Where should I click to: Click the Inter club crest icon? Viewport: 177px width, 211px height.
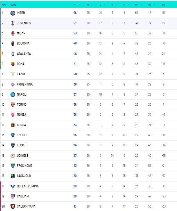coord(13,13)
